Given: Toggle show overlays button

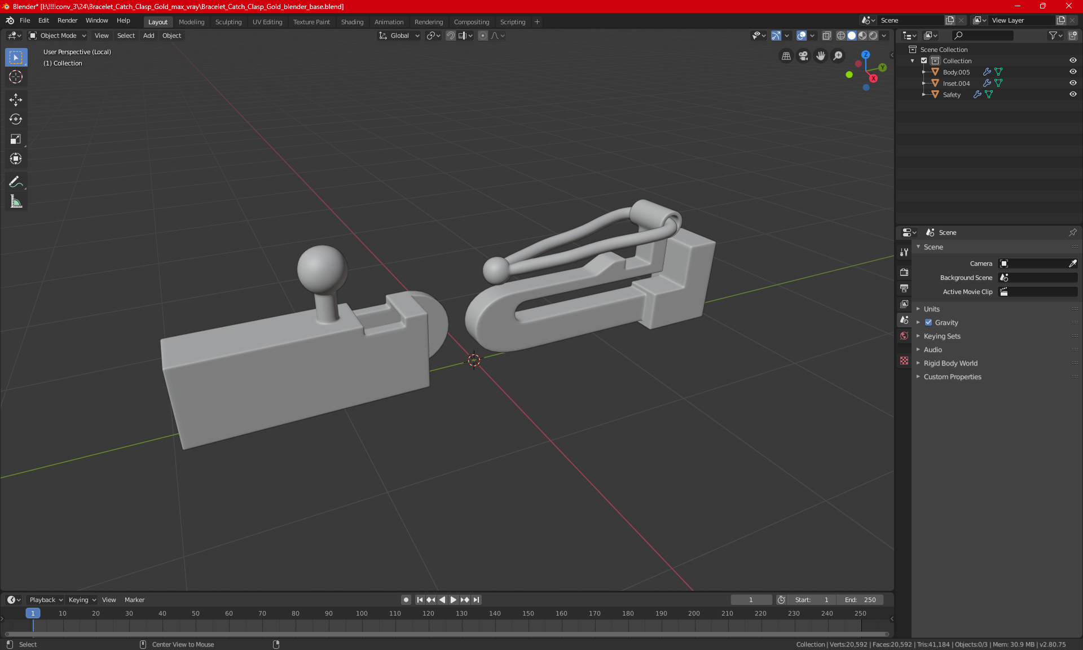Looking at the screenshot, I should (802, 36).
